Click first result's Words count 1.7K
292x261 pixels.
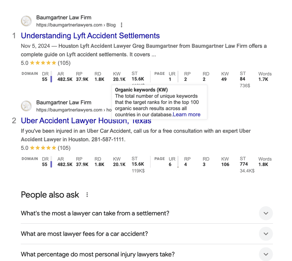[x=263, y=79]
